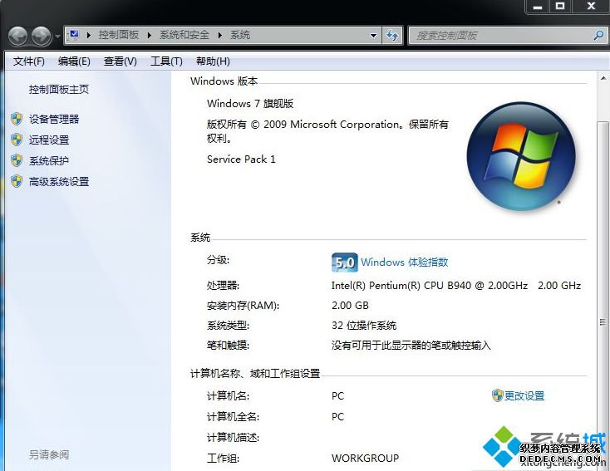Click the Back navigation arrow button
610x471 pixels.
[x=17, y=37]
